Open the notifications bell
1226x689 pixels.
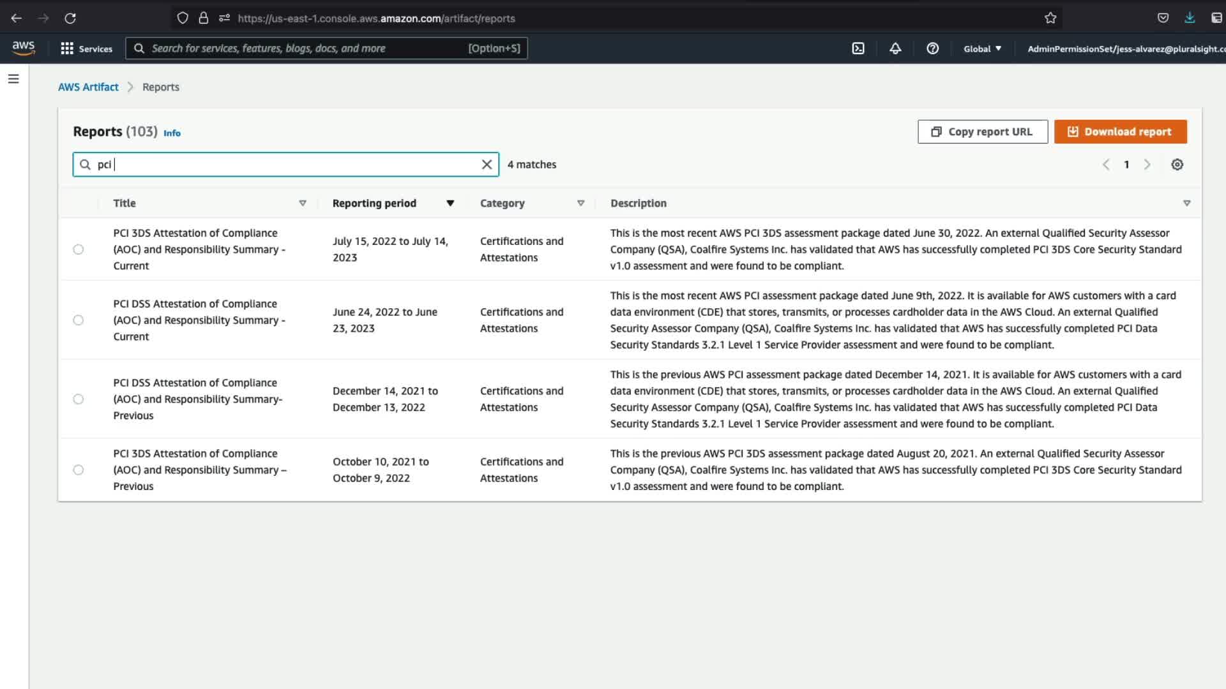(895, 48)
